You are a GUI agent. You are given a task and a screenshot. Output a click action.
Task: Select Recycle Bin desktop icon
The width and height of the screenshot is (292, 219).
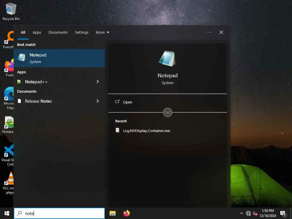tap(11, 12)
